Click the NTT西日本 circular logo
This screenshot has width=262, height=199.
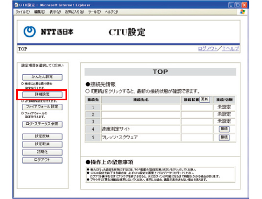29,32
